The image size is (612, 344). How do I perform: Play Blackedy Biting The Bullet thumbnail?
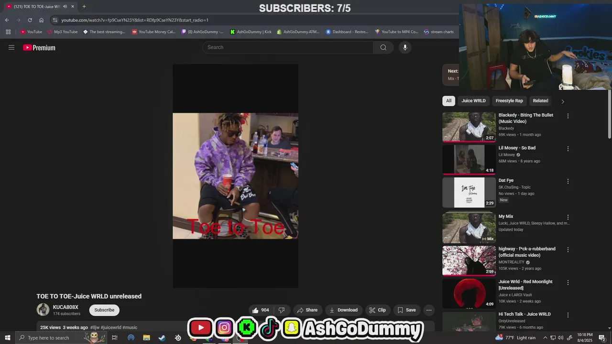click(x=469, y=127)
